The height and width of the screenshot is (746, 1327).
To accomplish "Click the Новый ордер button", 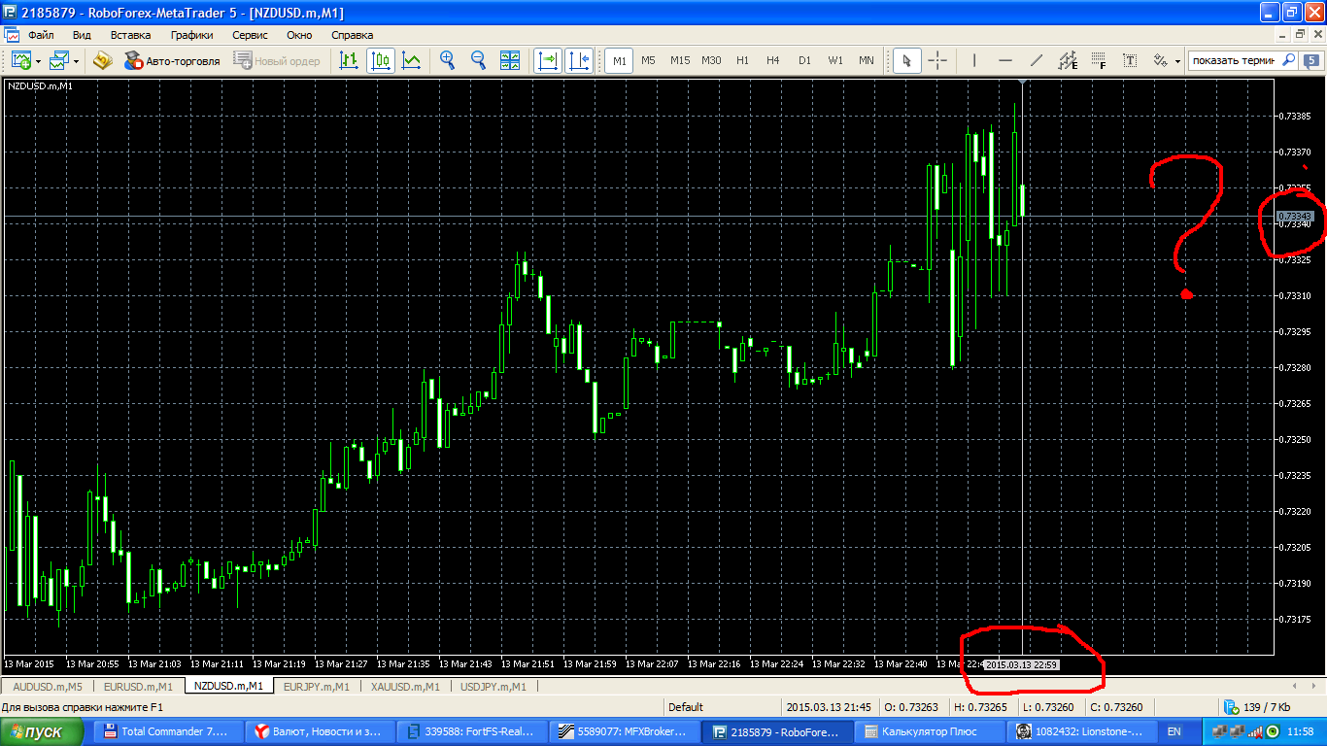I will click(x=277, y=60).
